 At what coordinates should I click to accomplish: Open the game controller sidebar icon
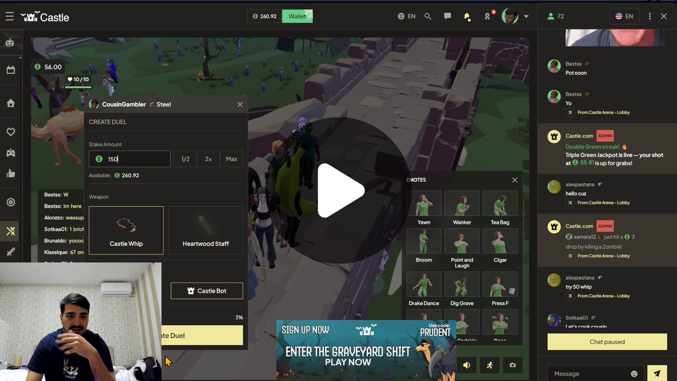10,152
